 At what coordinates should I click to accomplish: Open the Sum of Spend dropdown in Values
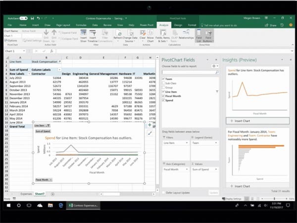click(x=216, y=169)
